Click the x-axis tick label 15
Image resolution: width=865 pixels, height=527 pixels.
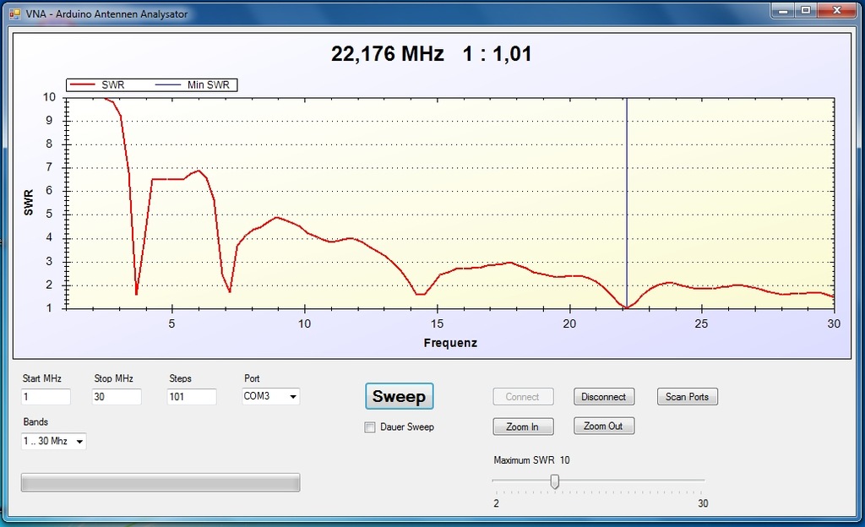437,324
